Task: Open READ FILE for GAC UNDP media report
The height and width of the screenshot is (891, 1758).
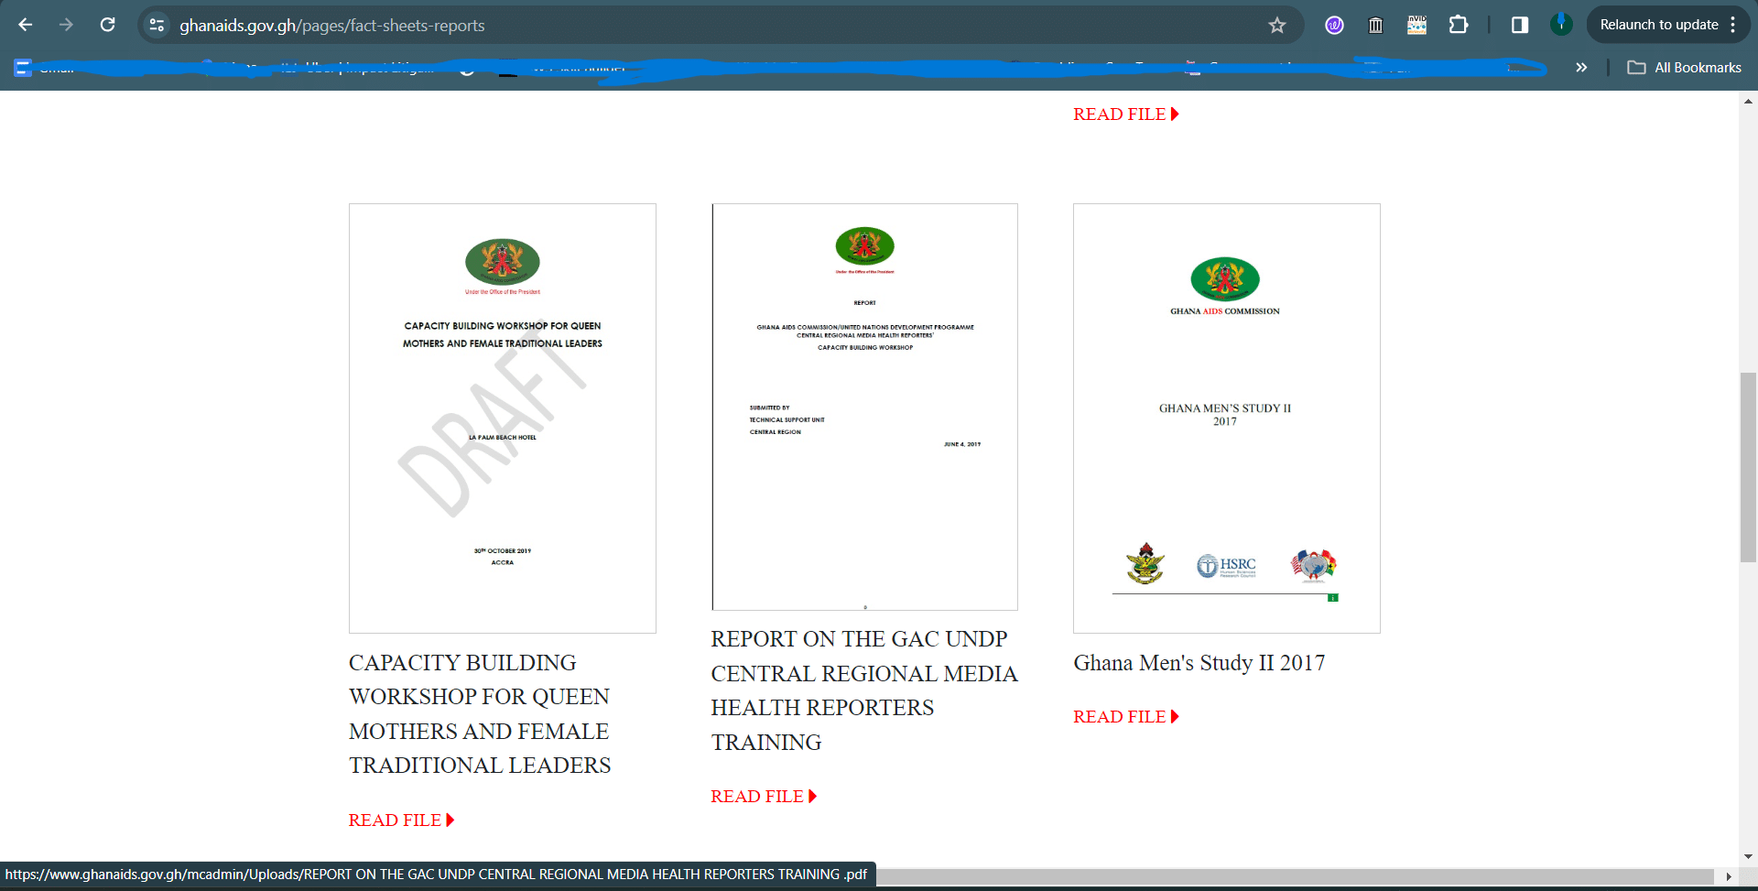Action: tap(763, 797)
